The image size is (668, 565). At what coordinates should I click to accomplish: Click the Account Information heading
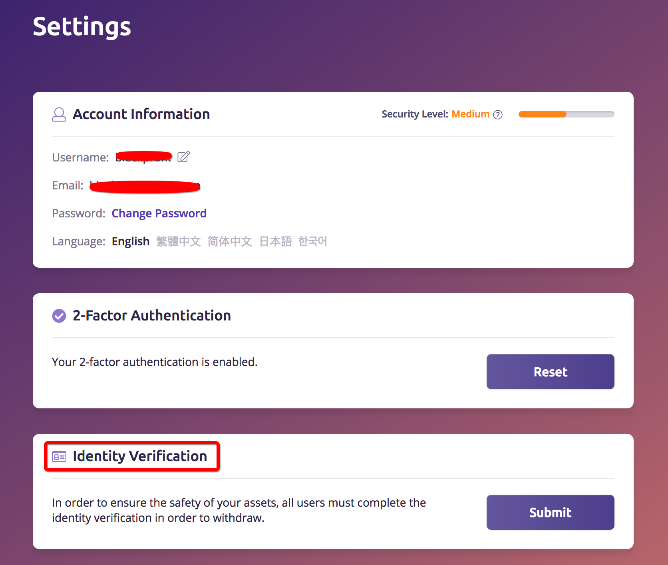141,114
